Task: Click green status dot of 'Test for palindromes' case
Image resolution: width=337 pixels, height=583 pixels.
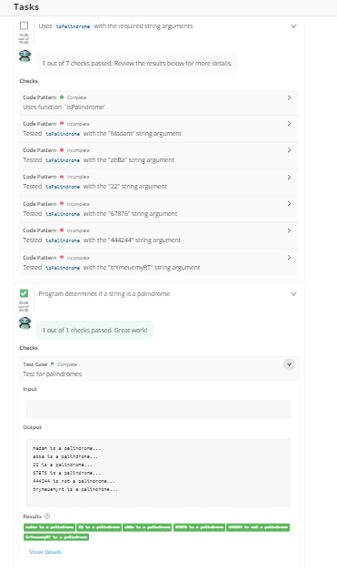Action: click(53, 363)
